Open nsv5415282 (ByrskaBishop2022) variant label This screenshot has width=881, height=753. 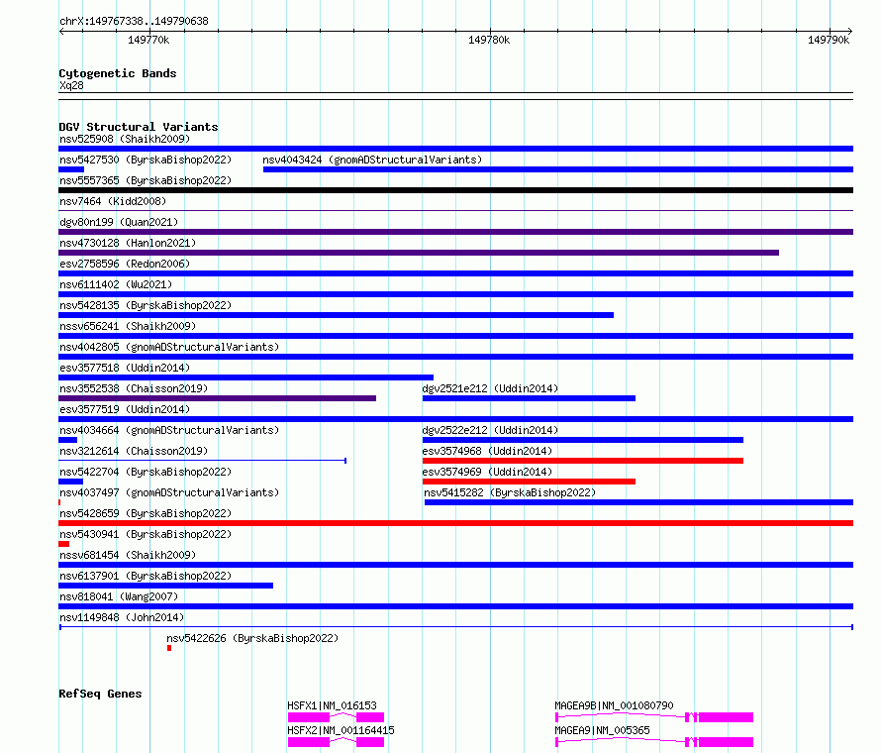510,492
